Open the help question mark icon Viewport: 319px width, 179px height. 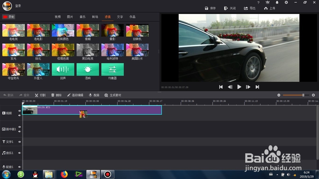coord(258,3)
